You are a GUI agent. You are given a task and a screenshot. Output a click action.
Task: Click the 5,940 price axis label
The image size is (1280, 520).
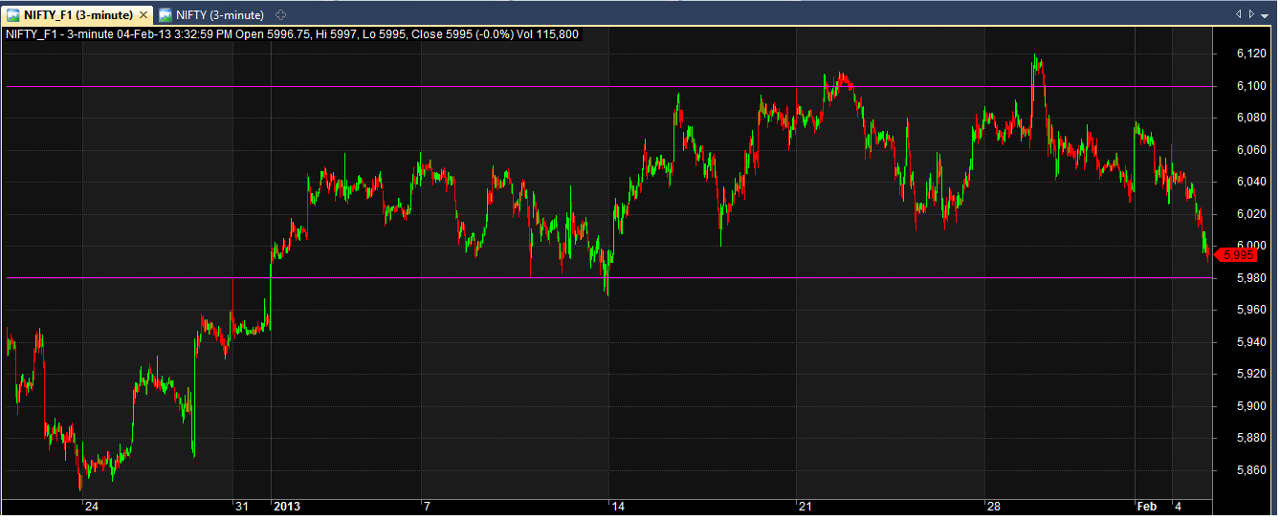point(1251,342)
